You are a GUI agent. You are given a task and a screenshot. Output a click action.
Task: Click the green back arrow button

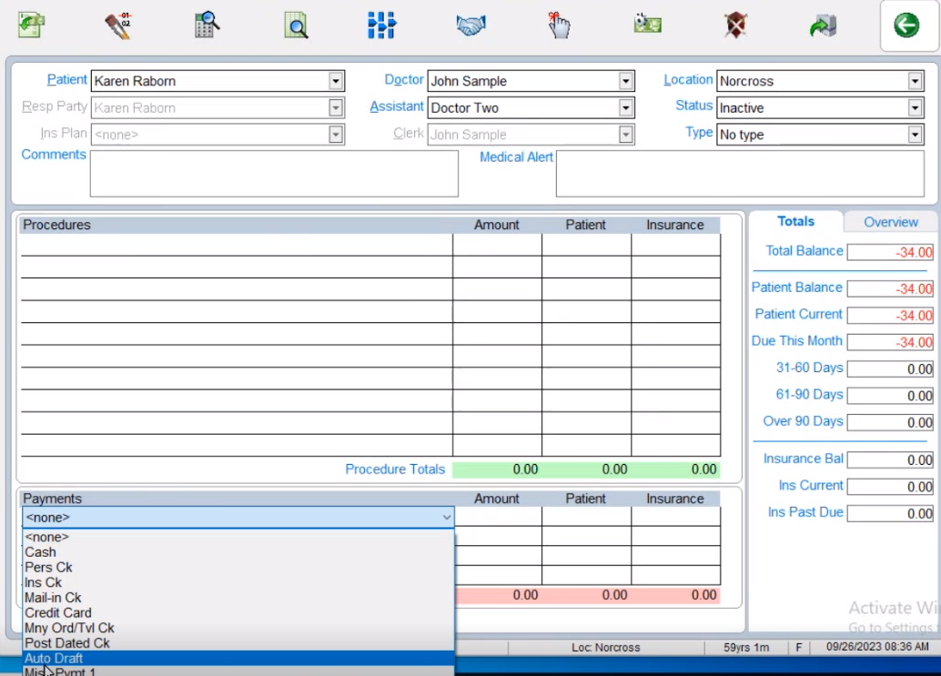(x=906, y=25)
